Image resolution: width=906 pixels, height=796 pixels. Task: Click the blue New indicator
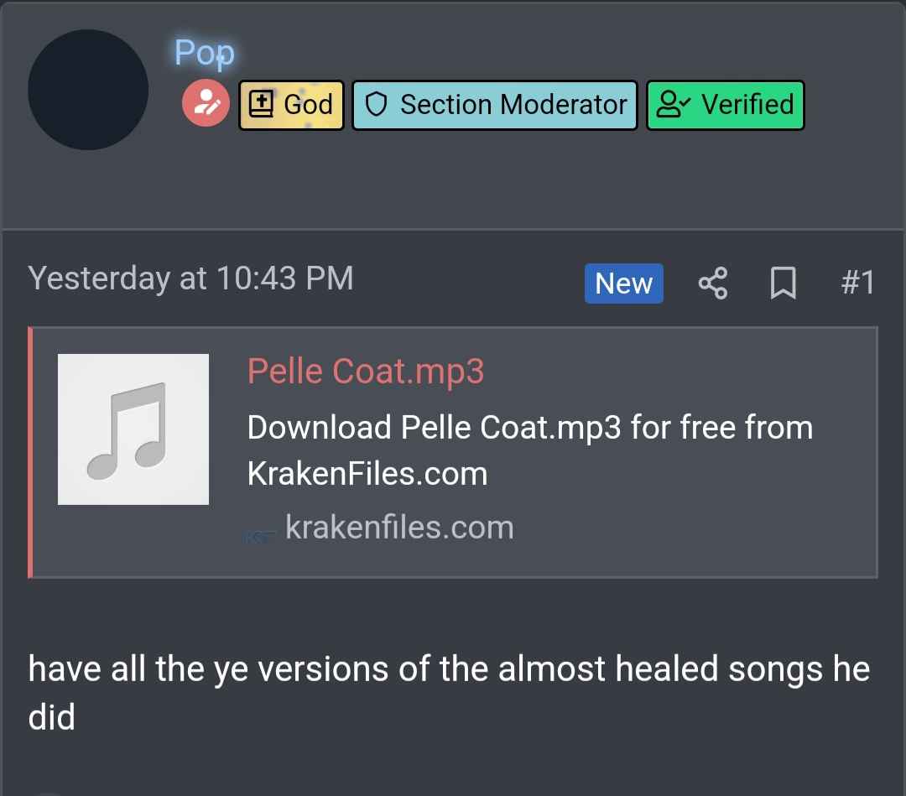tap(623, 284)
